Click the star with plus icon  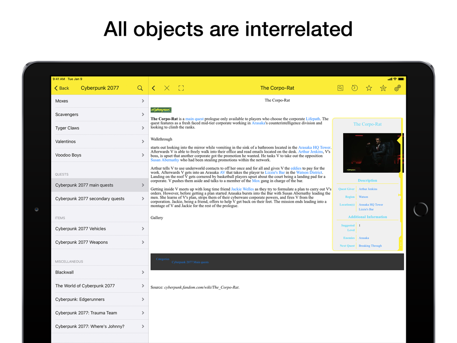click(x=383, y=88)
